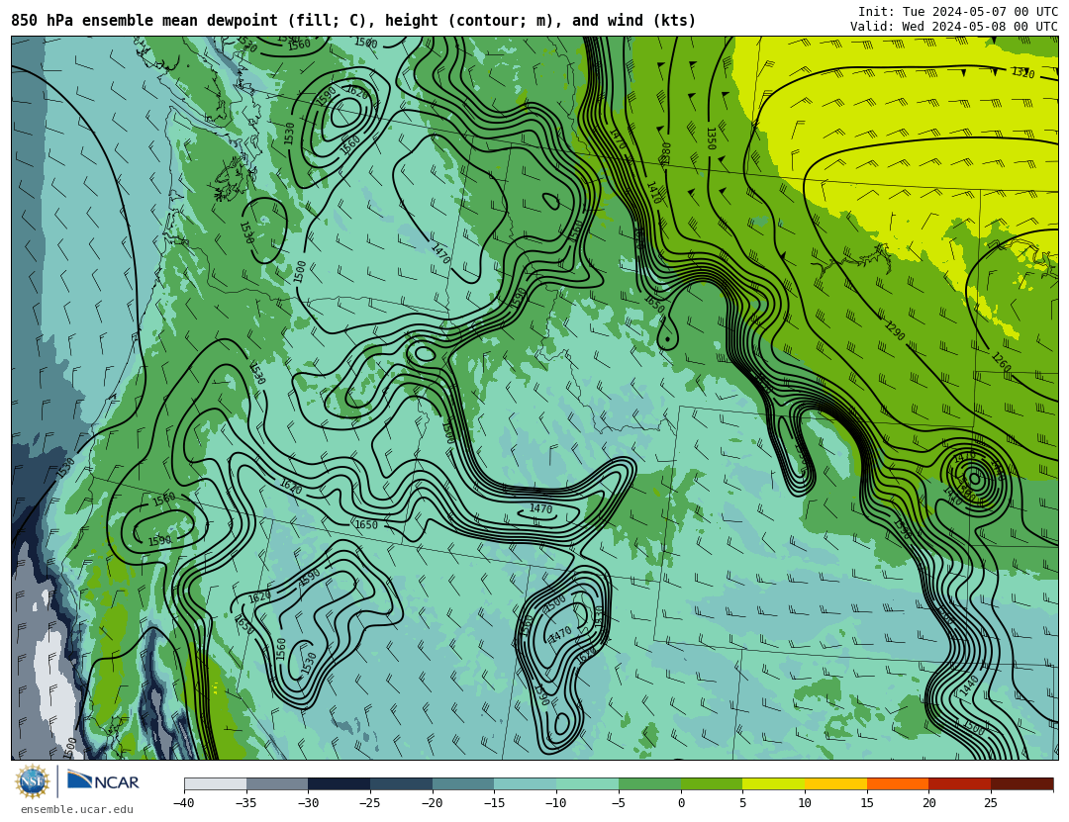Click the NCAR logo
Image resolution: width=1069 pixels, height=822 pixels.
103,780
